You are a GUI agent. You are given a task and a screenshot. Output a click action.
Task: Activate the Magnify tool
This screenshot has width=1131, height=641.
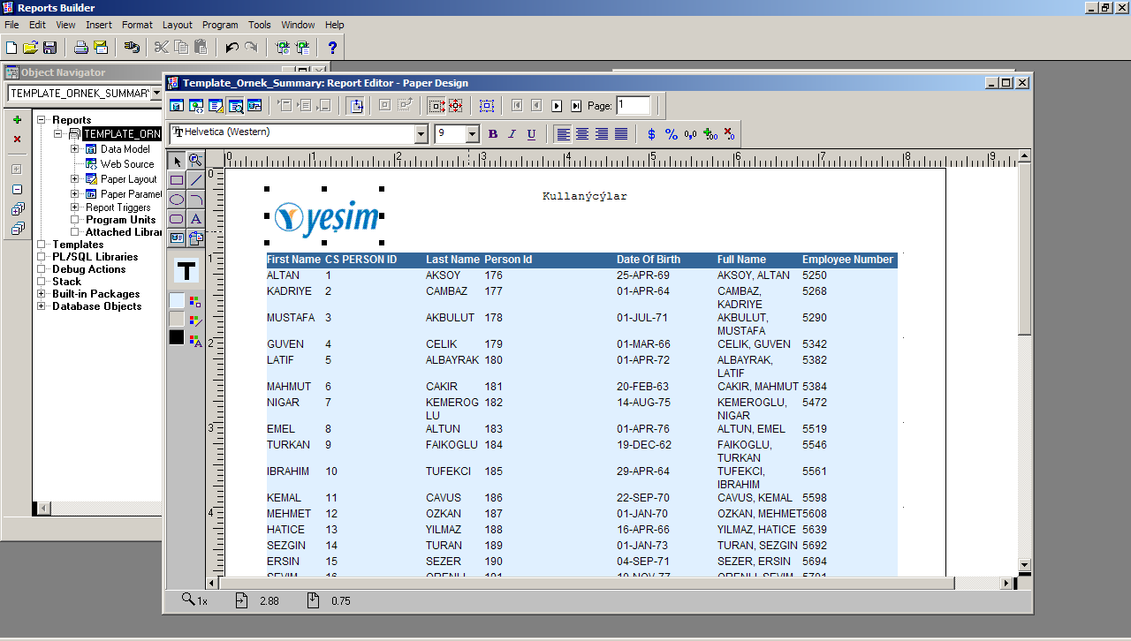195,161
